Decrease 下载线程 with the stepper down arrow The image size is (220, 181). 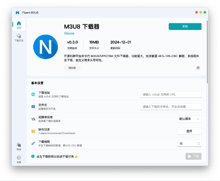coord(199,144)
